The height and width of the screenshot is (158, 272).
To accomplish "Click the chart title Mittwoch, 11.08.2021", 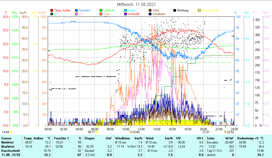I will point(136,4).
